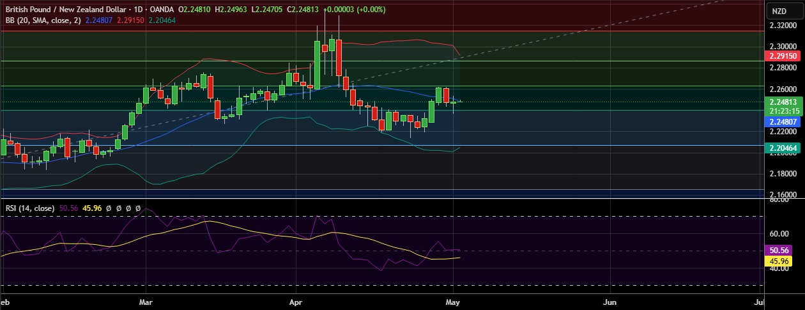Click the 2.28000 price axis label
The height and width of the screenshot is (310, 805).
click(x=783, y=68)
